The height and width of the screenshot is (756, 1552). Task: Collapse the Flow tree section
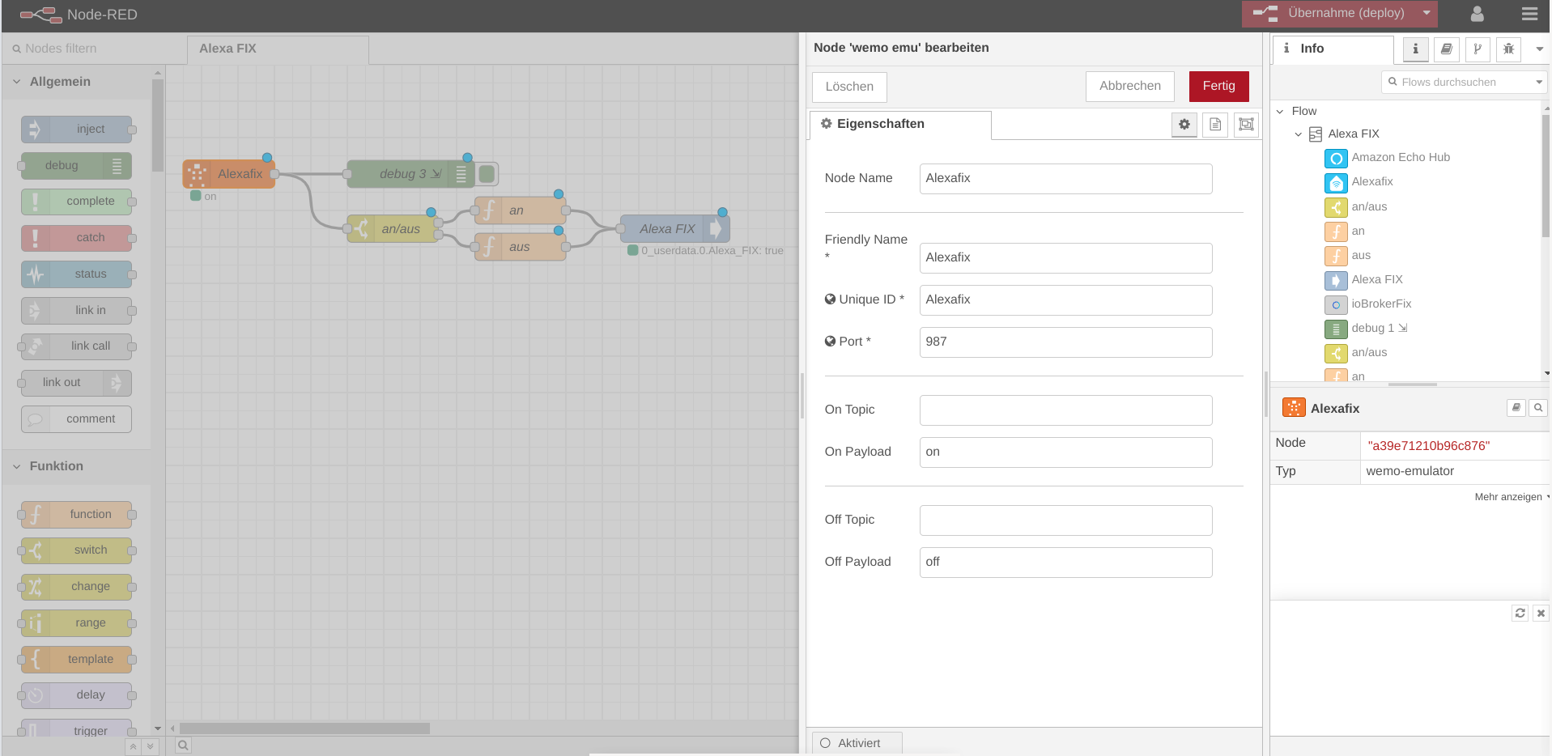(x=1280, y=112)
